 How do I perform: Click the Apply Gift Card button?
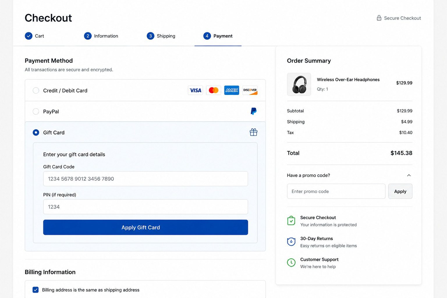click(x=146, y=227)
